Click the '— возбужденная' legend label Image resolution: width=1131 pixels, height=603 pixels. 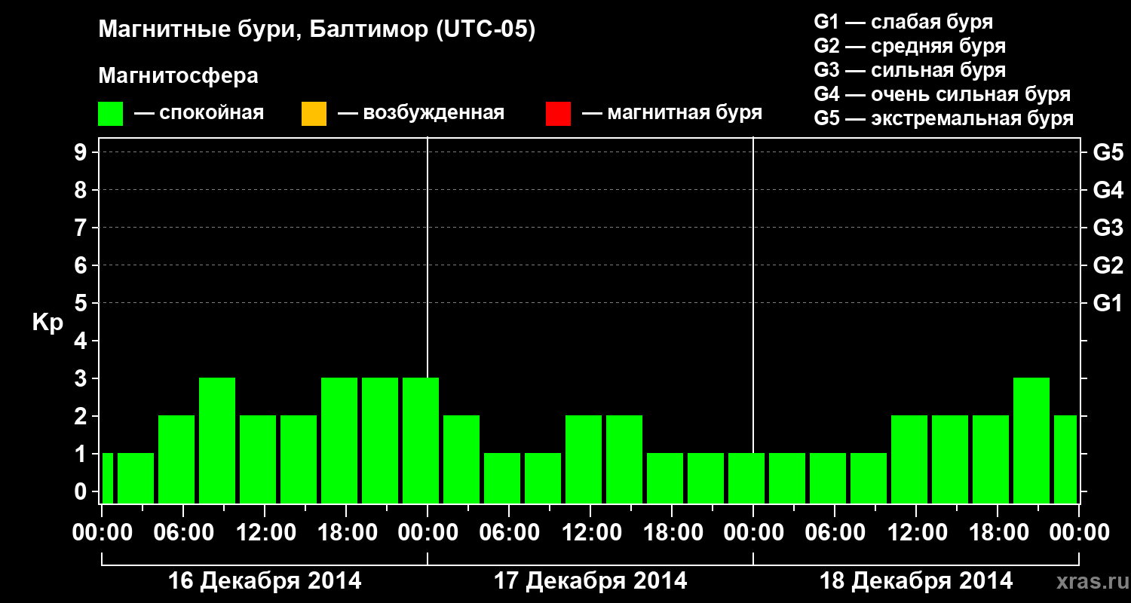(x=421, y=113)
